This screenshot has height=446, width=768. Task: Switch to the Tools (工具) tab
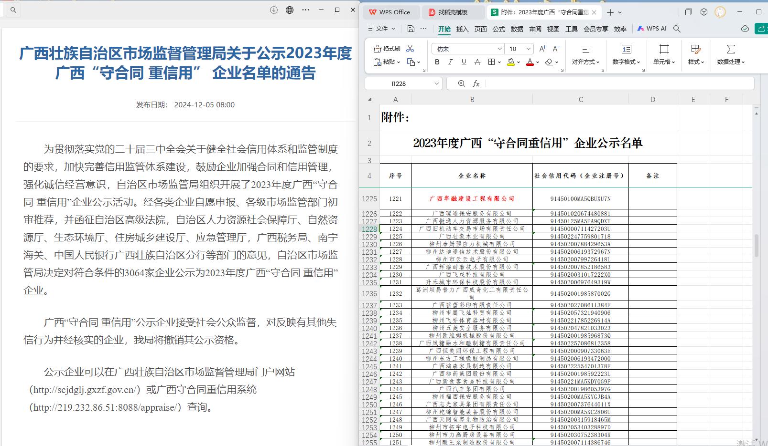(572, 29)
